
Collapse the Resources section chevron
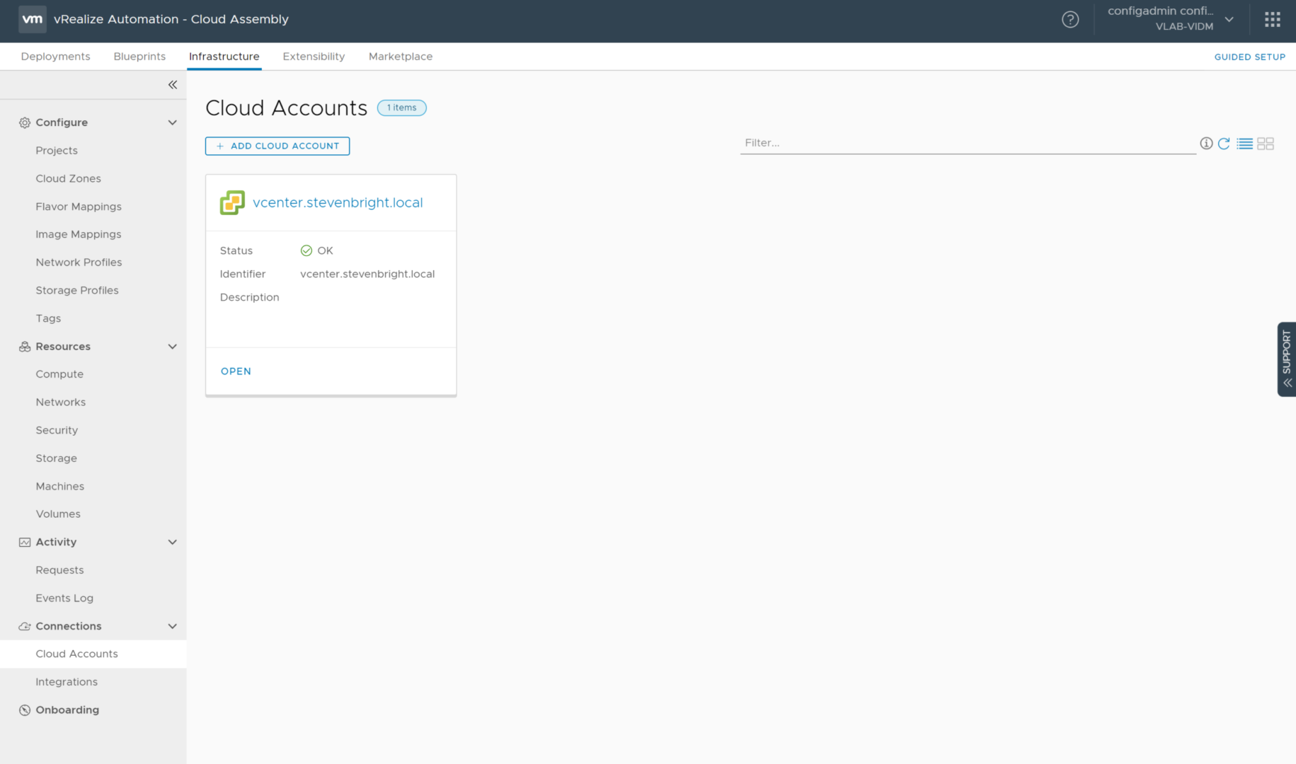(x=172, y=347)
